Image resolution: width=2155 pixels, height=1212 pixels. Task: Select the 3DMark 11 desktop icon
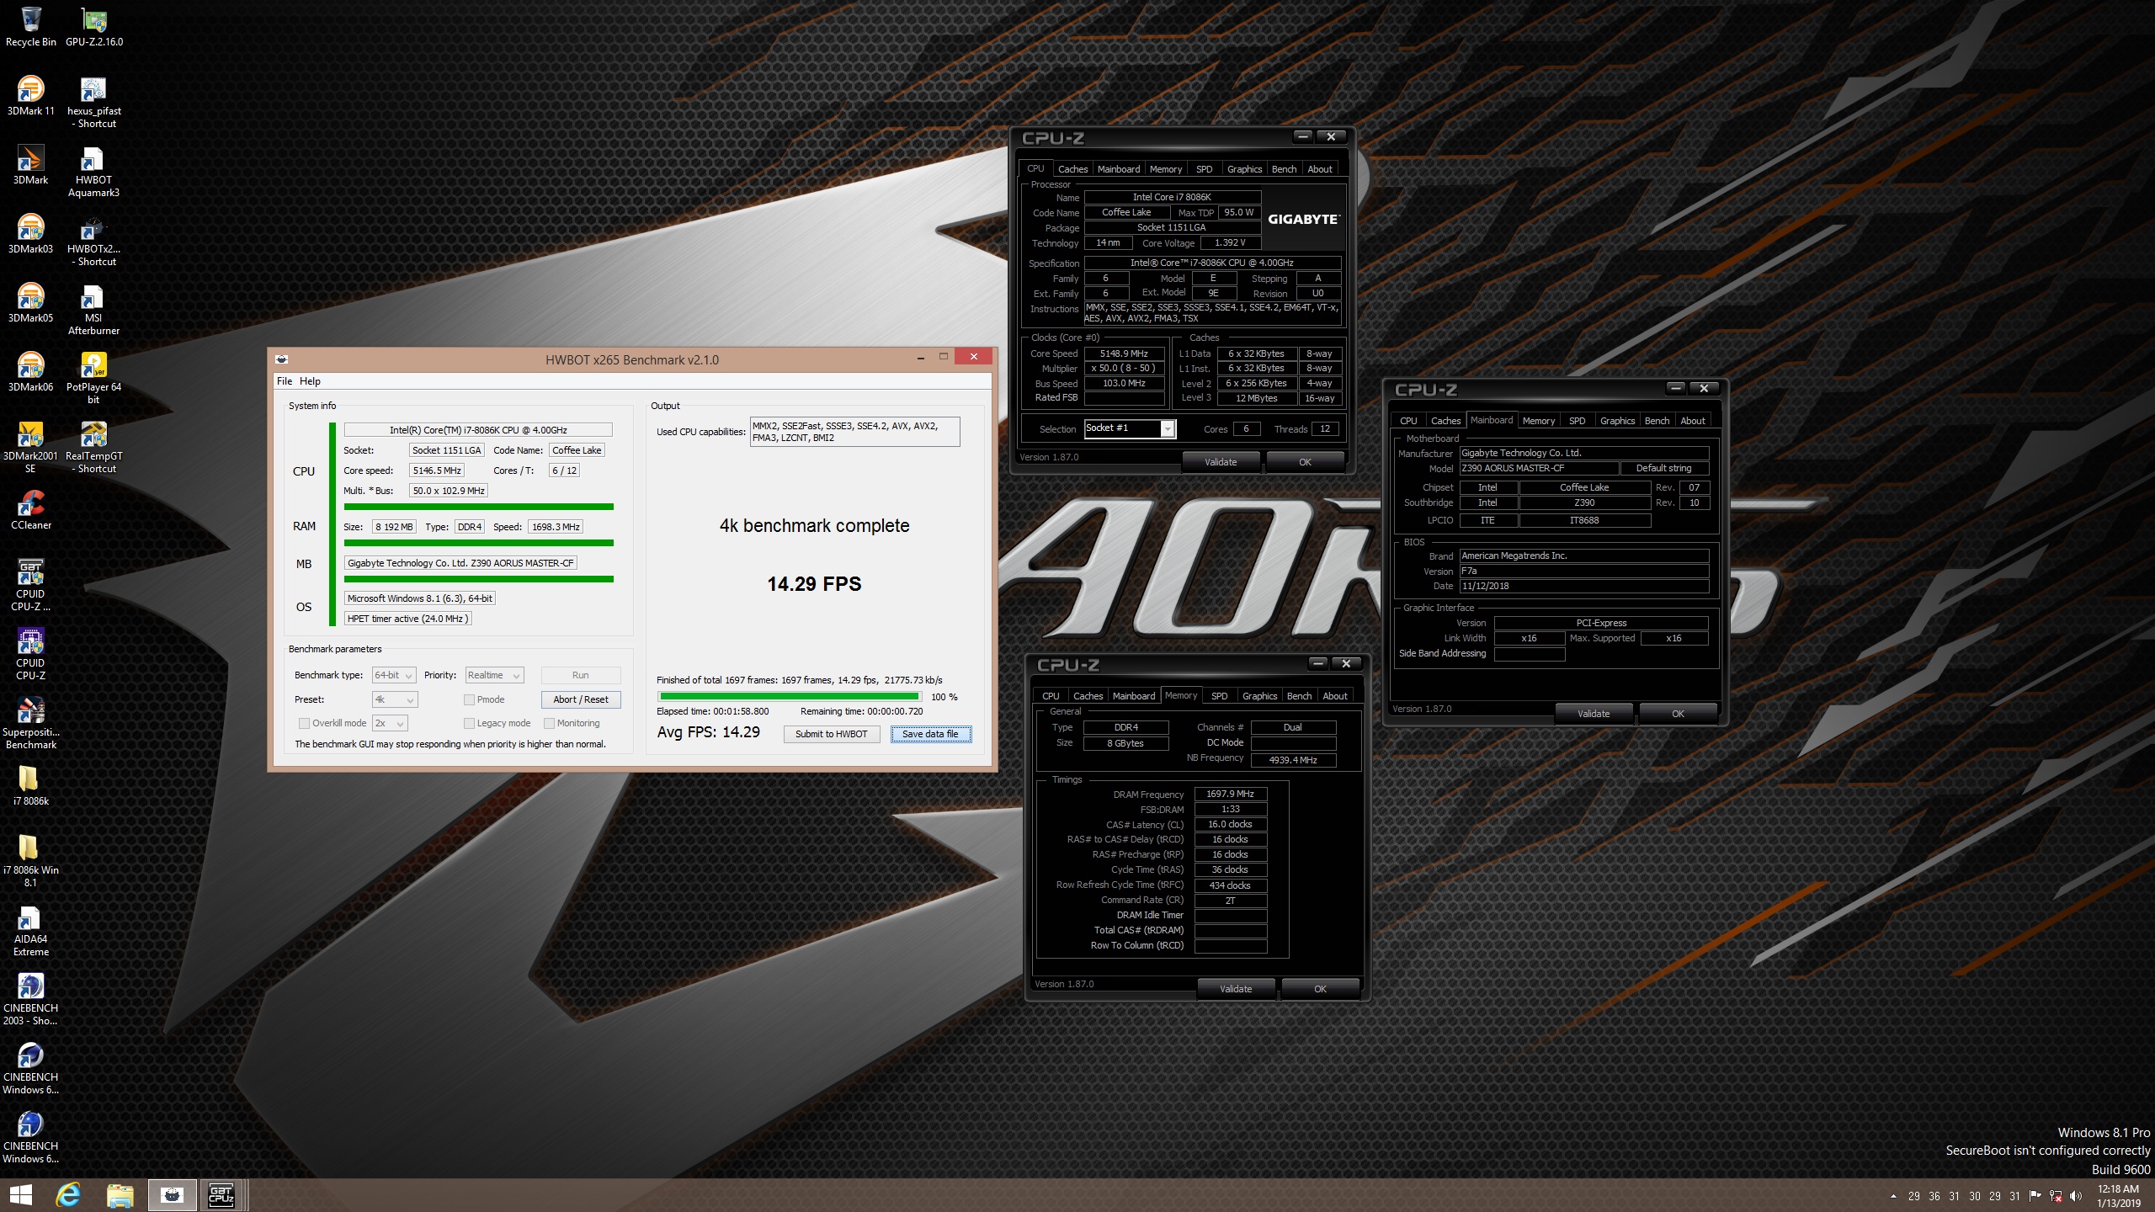point(31,95)
